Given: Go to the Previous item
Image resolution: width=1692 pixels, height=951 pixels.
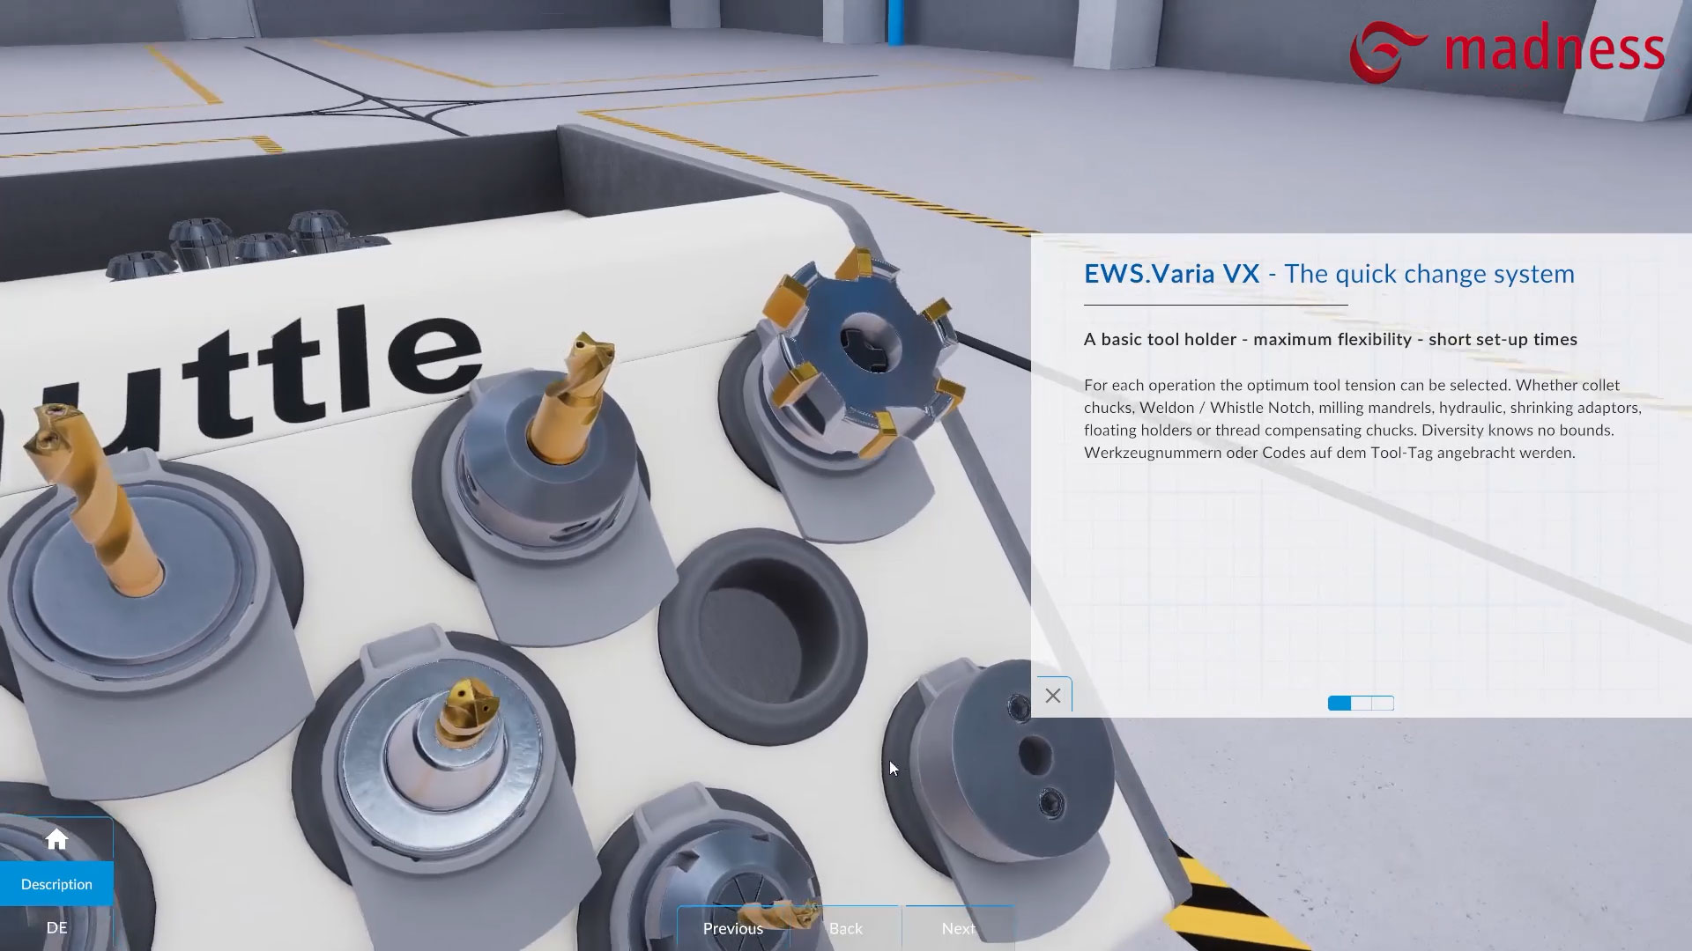Looking at the screenshot, I should (732, 928).
